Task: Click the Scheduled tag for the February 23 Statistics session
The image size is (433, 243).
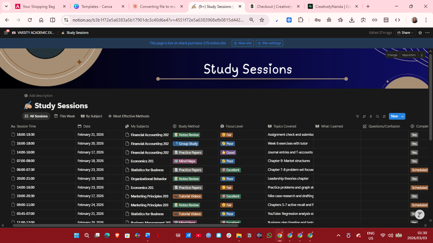Action: point(419,170)
